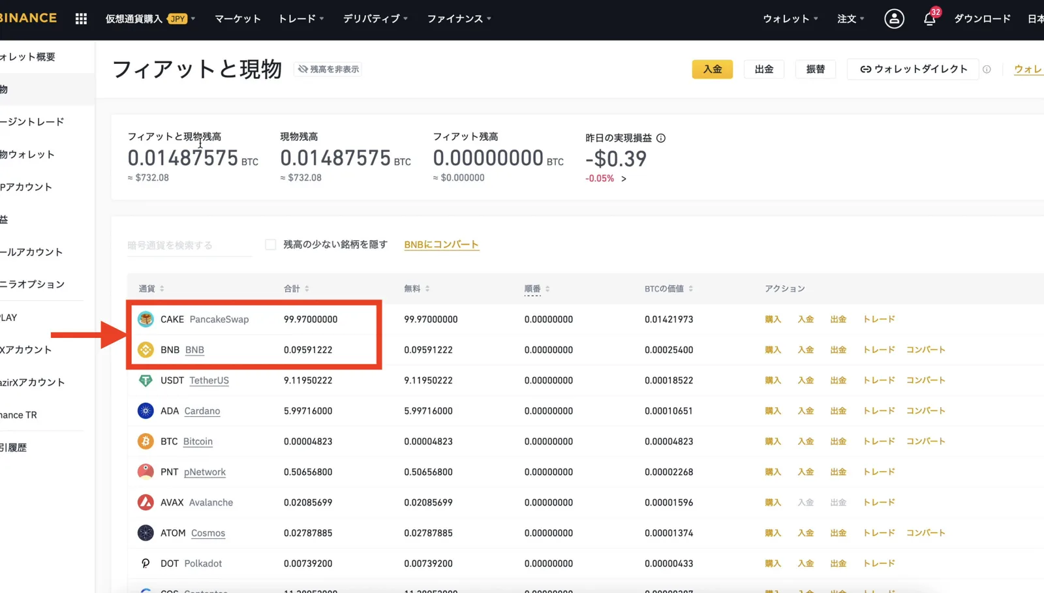Sort table by 無料 column arrows
This screenshot has height=593, width=1044.
click(x=427, y=288)
